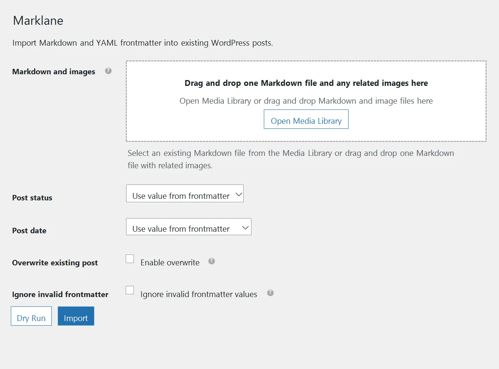The height and width of the screenshot is (369, 499).
Task: Click the Markdown drag and drop upload area
Action: coord(306,101)
